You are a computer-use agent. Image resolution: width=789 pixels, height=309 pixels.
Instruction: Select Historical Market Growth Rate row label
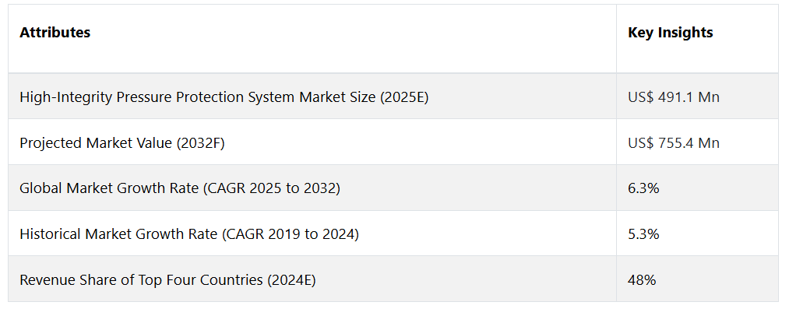[189, 234]
